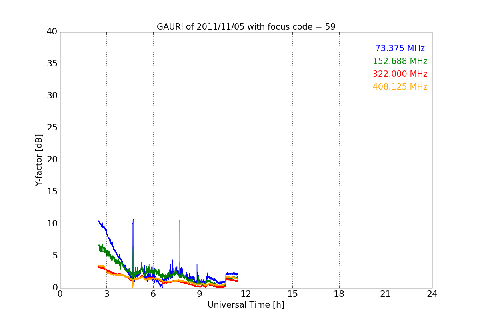The height and width of the screenshot is (320, 480).
Task: Click the y-axis tick label 35
Action: pyautogui.click(x=52, y=64)
